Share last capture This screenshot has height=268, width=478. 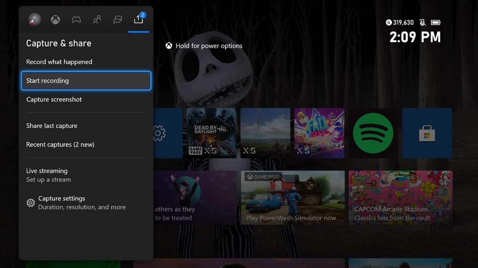click(x=51, y=125)
